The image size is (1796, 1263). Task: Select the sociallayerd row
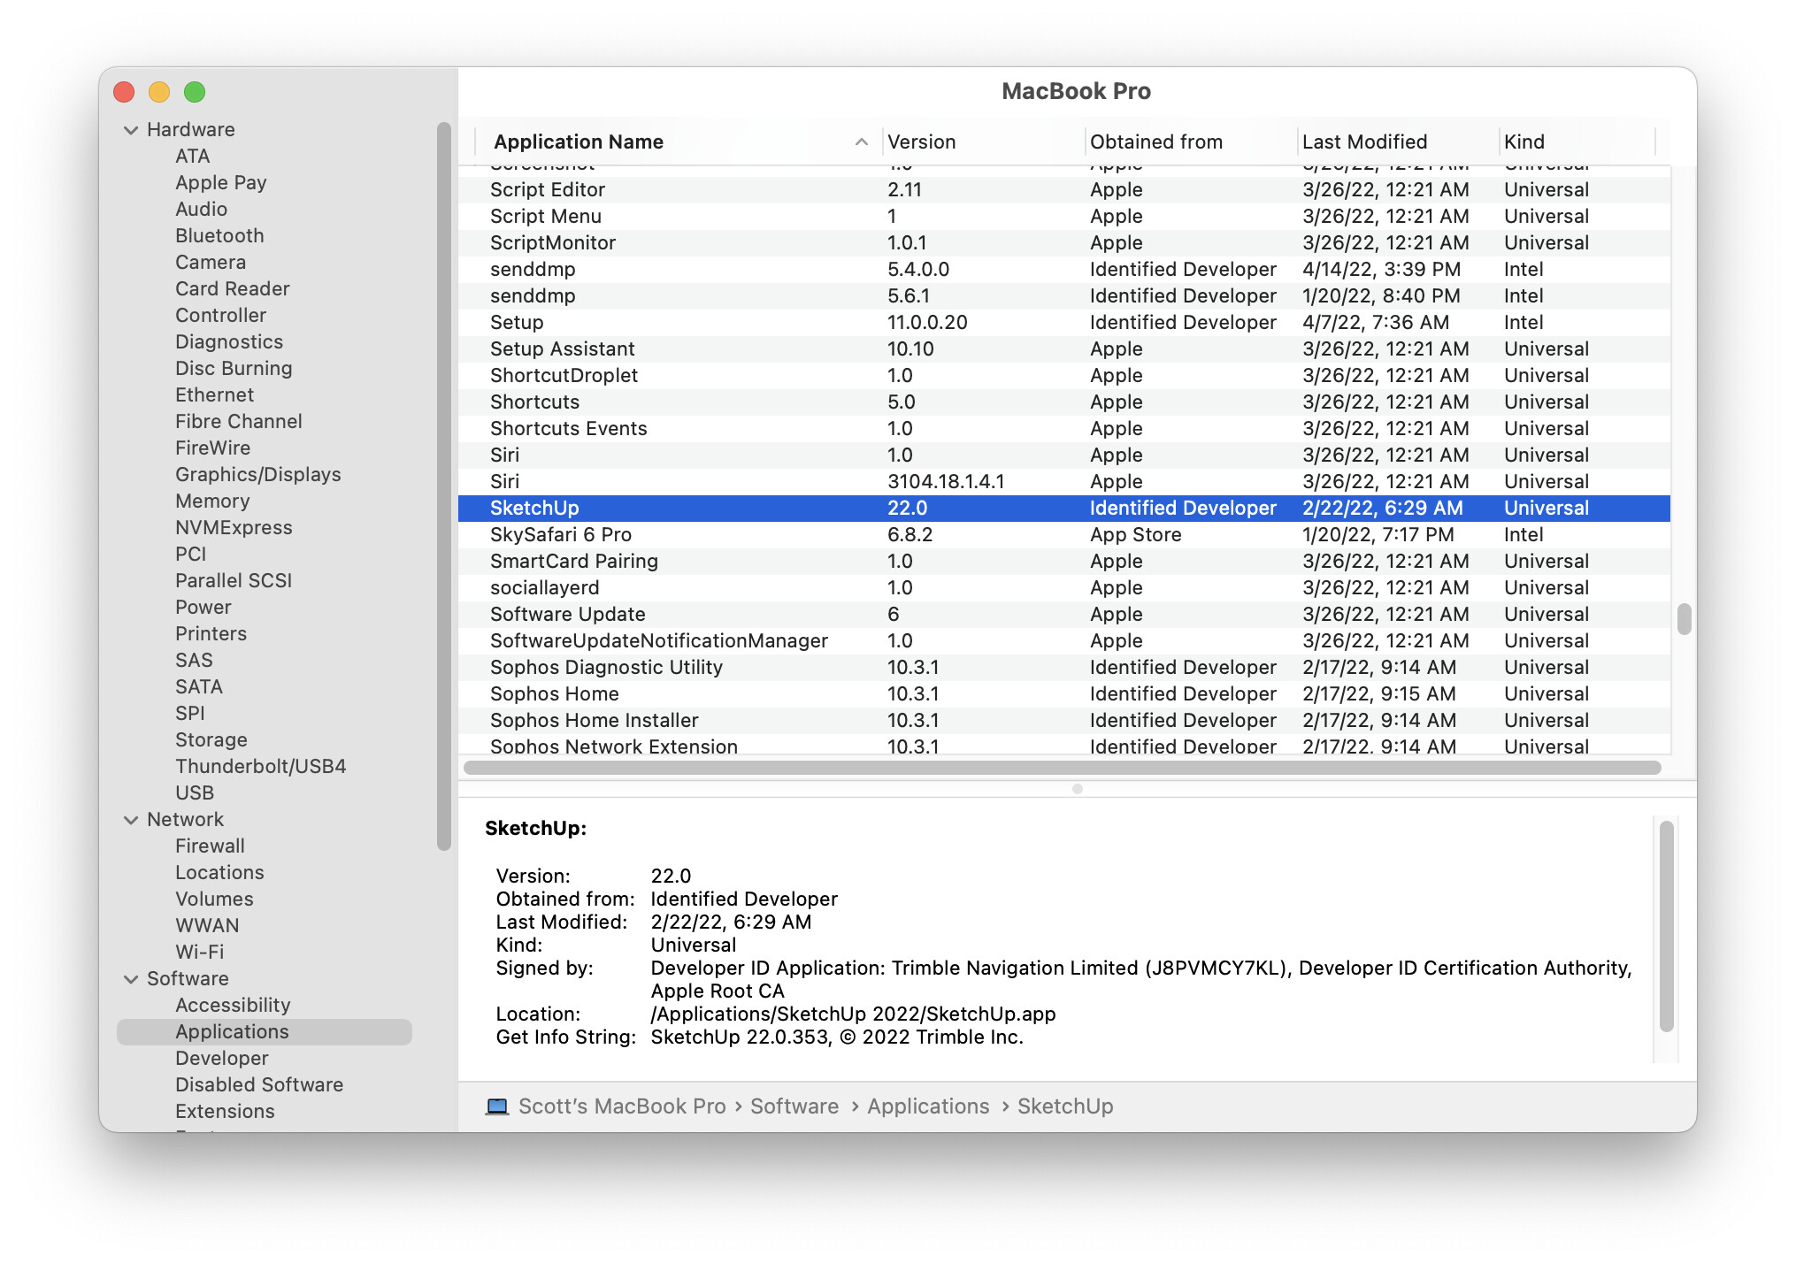[x=1064, y=588]
